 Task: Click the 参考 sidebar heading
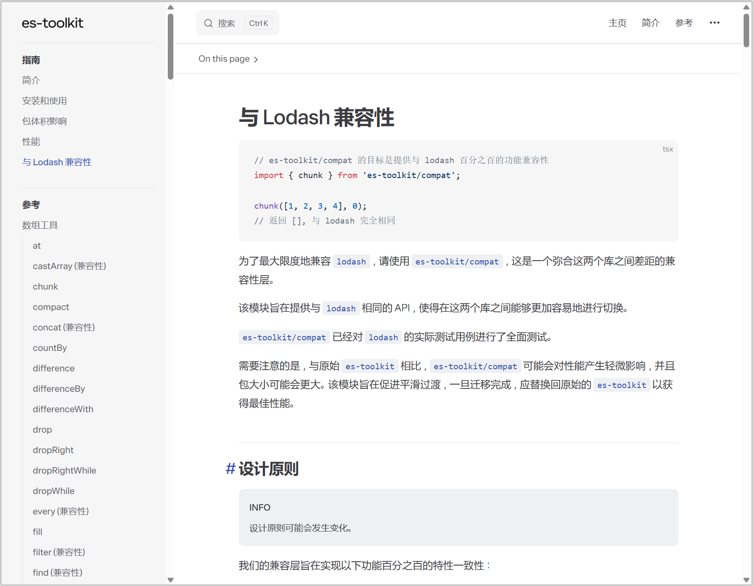click(31, 204)
